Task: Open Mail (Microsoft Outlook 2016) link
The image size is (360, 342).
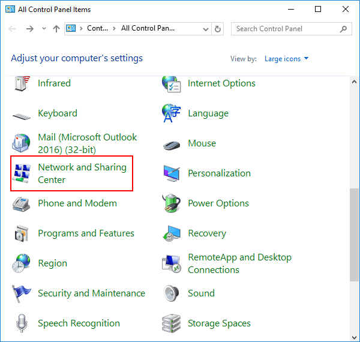Action: pos(87,143)
